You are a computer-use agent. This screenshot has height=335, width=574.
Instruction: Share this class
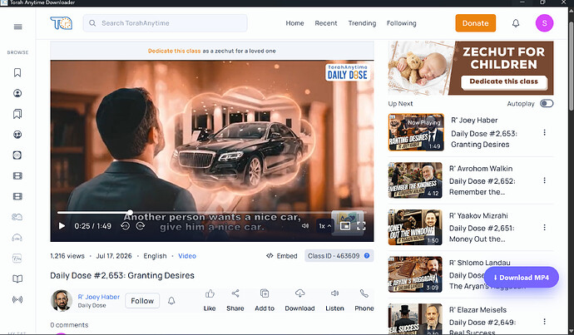(x=235, y=300)
